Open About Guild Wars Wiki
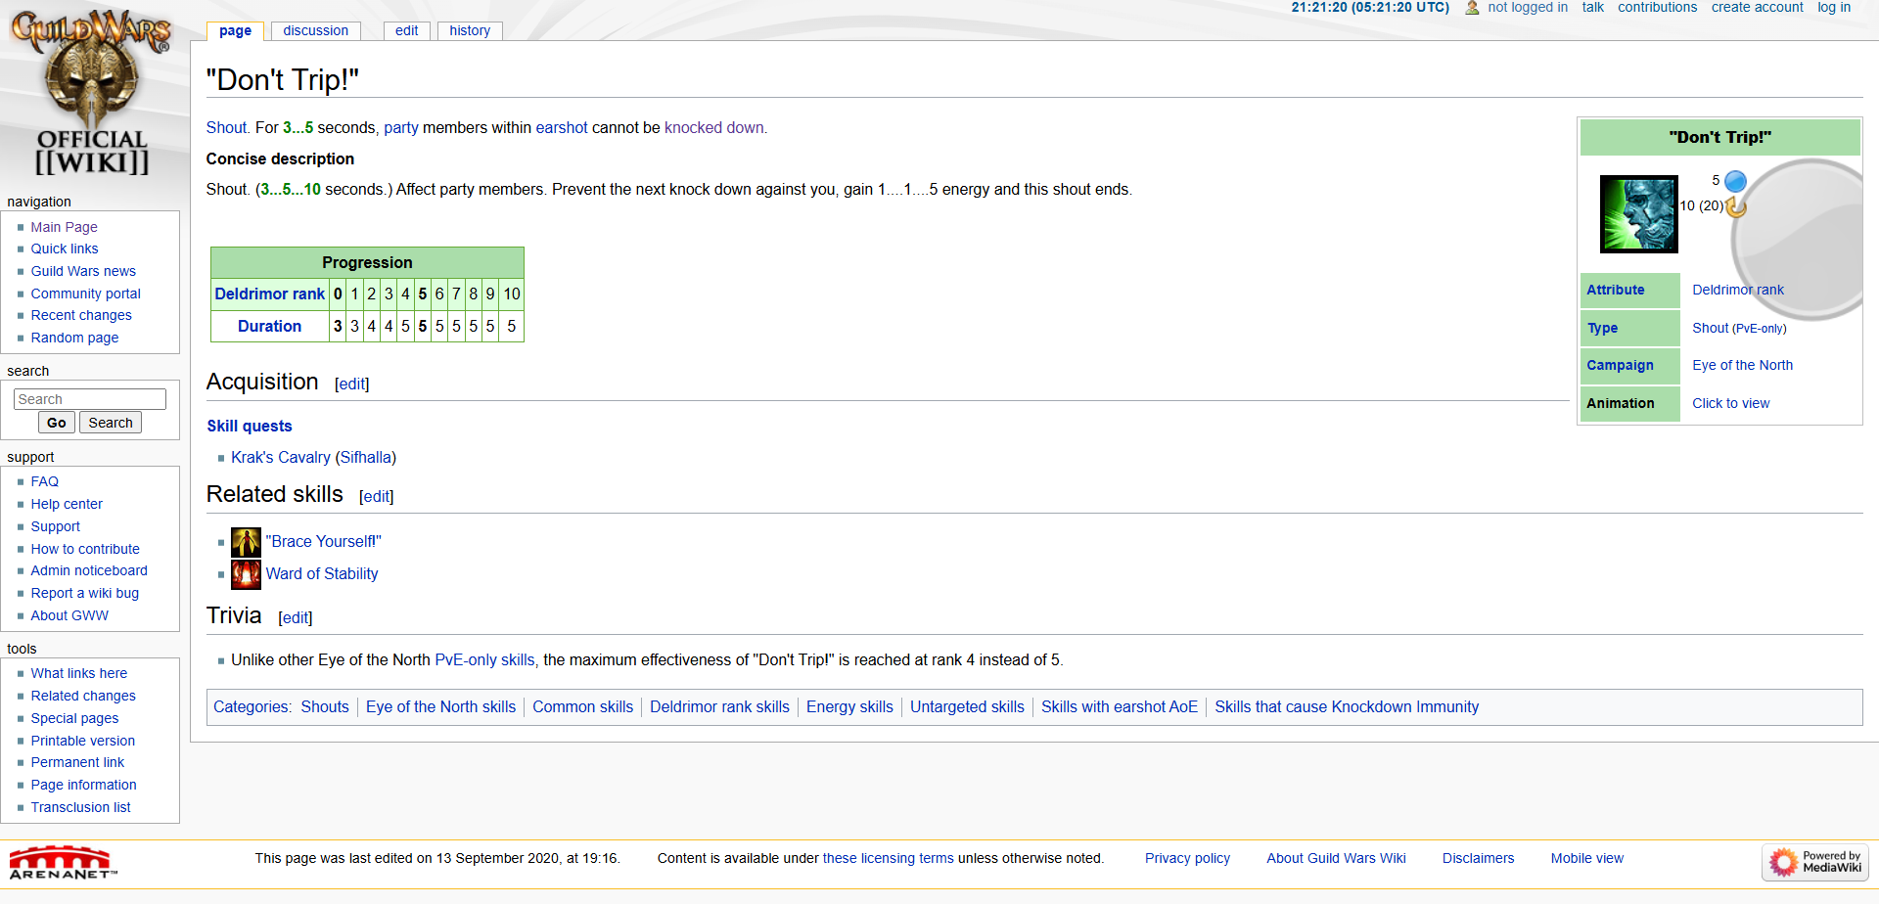 point(1336,858)
